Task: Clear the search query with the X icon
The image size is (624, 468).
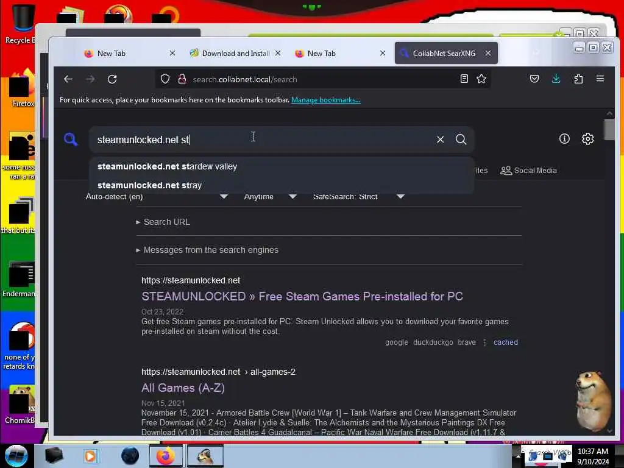Action: coord(440,140)
